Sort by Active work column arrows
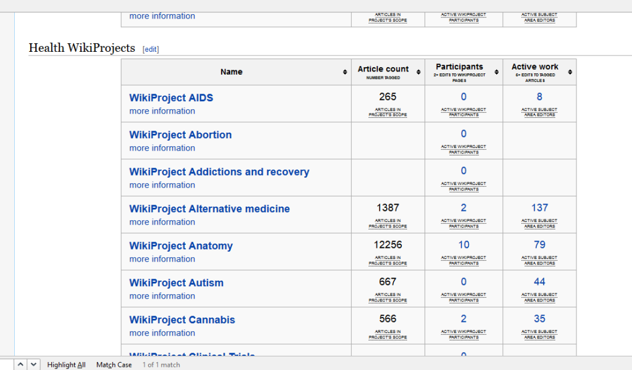Screen dimensions: 632x370 coord(570,72)
